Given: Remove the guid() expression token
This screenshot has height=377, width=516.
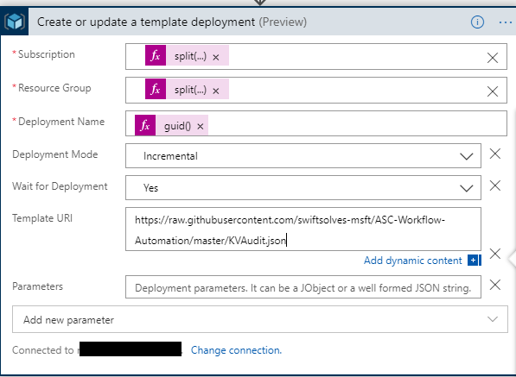Looking at the screenshot, I should coord(200,127).
